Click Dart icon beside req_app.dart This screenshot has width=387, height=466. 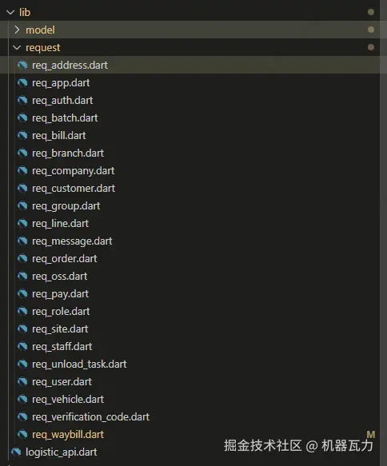22,82
